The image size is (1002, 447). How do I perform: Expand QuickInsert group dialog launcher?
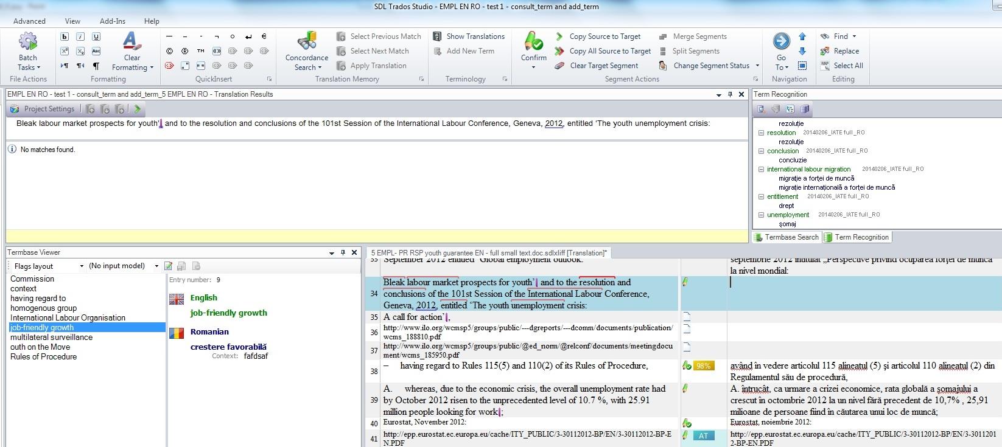(x=269, y=79)
